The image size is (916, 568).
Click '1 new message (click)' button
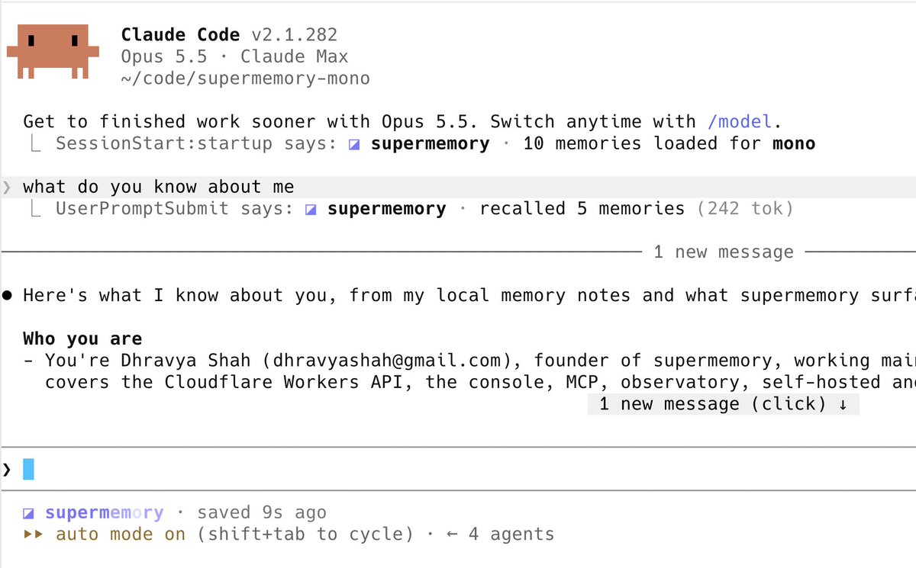(724, 404)
